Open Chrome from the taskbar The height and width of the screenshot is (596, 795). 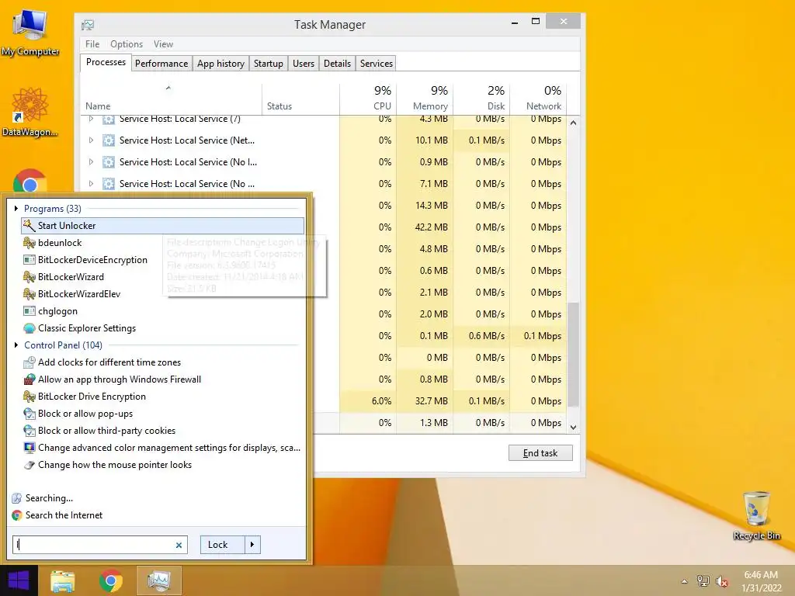tap(111, 580)
